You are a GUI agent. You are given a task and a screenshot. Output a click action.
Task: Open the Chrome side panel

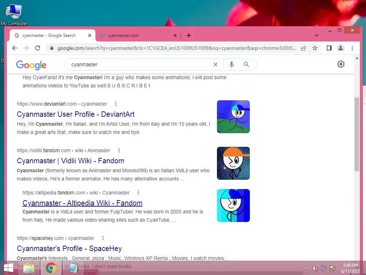tap(329, 48)
